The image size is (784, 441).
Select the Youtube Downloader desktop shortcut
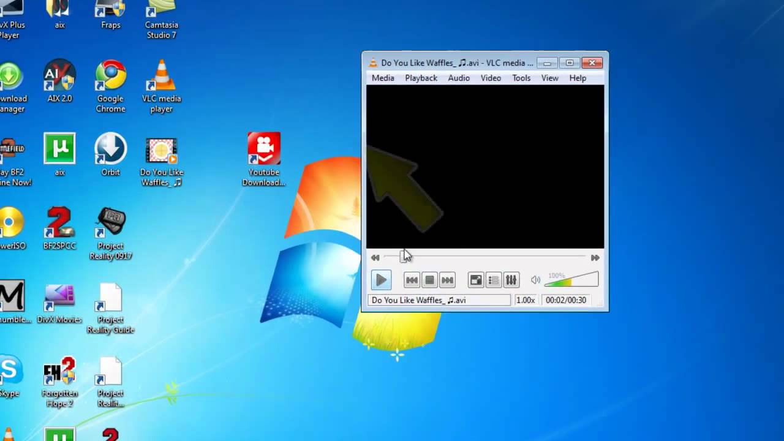[x=264, y=159]
